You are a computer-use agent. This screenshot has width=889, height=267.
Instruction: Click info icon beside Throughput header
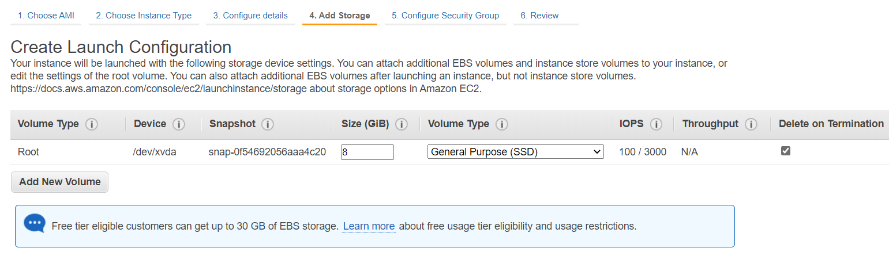coord(751,124)
